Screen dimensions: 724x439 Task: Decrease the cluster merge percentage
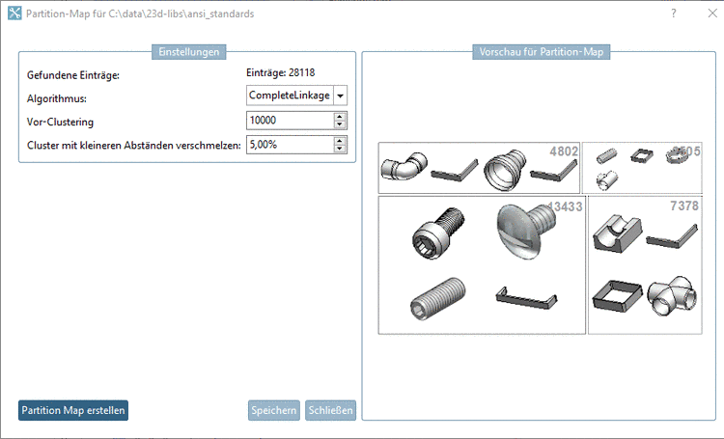(340, 149)
